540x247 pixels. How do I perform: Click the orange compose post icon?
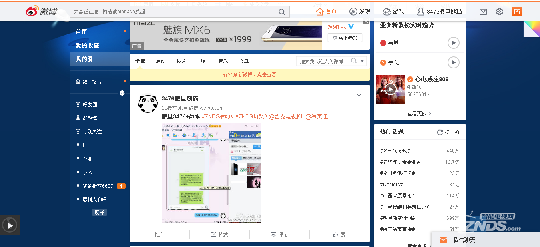click(x=517, y=12)
